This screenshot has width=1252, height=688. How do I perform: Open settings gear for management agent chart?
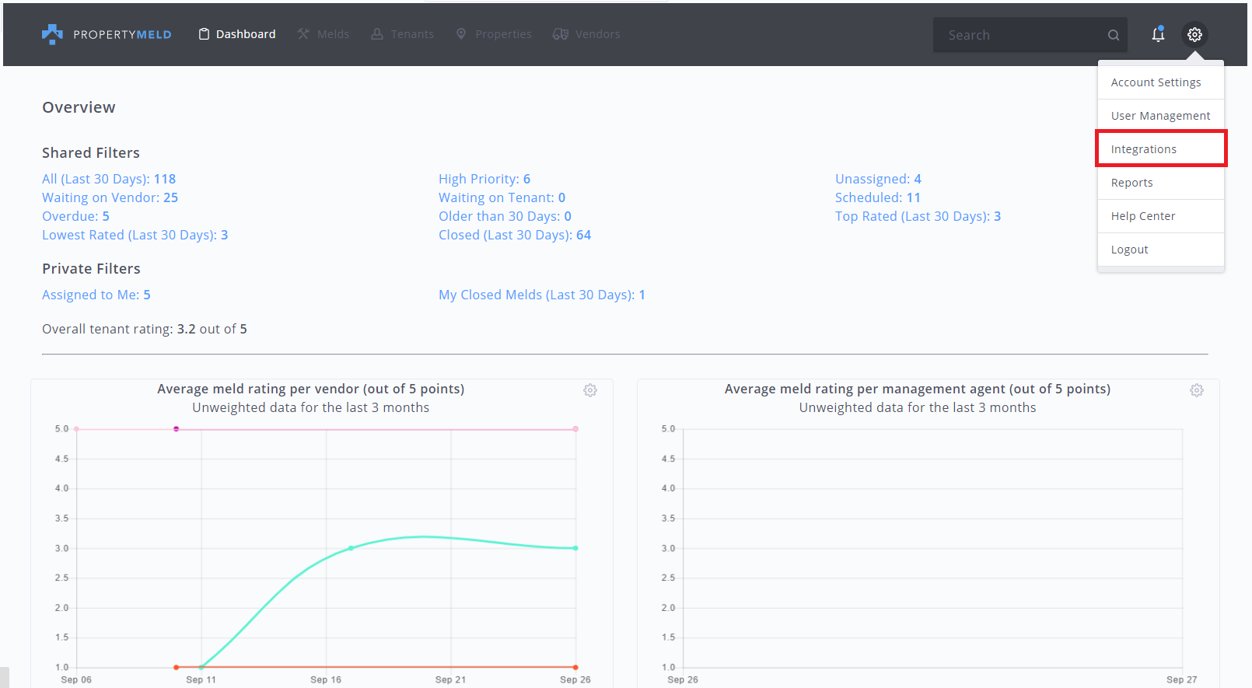point(1197,390)
